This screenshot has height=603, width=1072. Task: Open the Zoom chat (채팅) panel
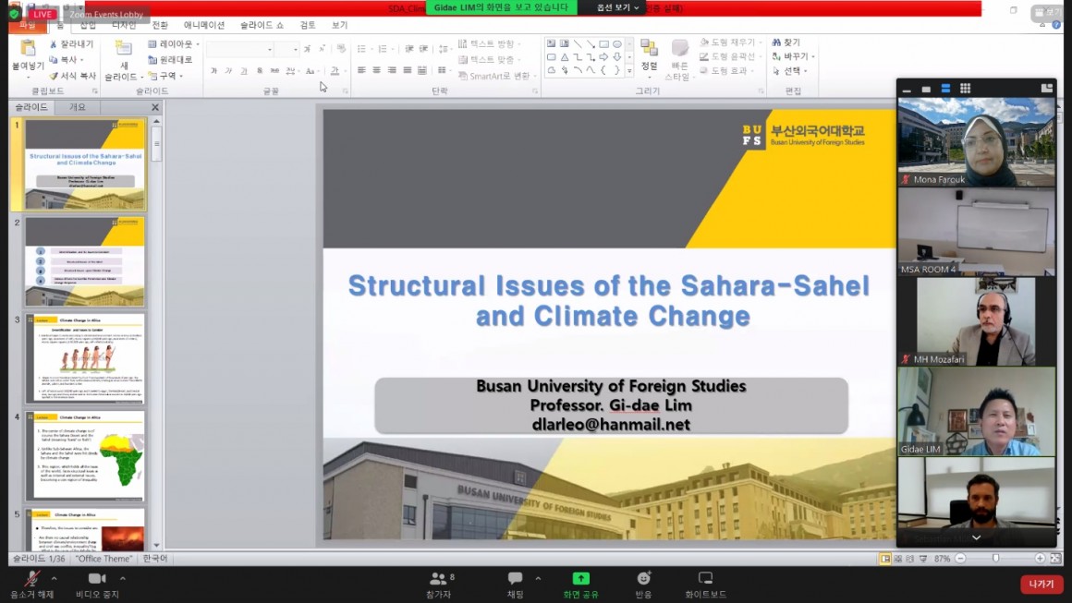(515, 585)
